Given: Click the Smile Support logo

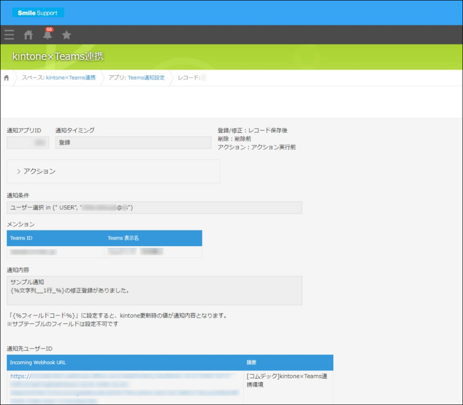Looking at the screenshot, I should pos(38,12).
